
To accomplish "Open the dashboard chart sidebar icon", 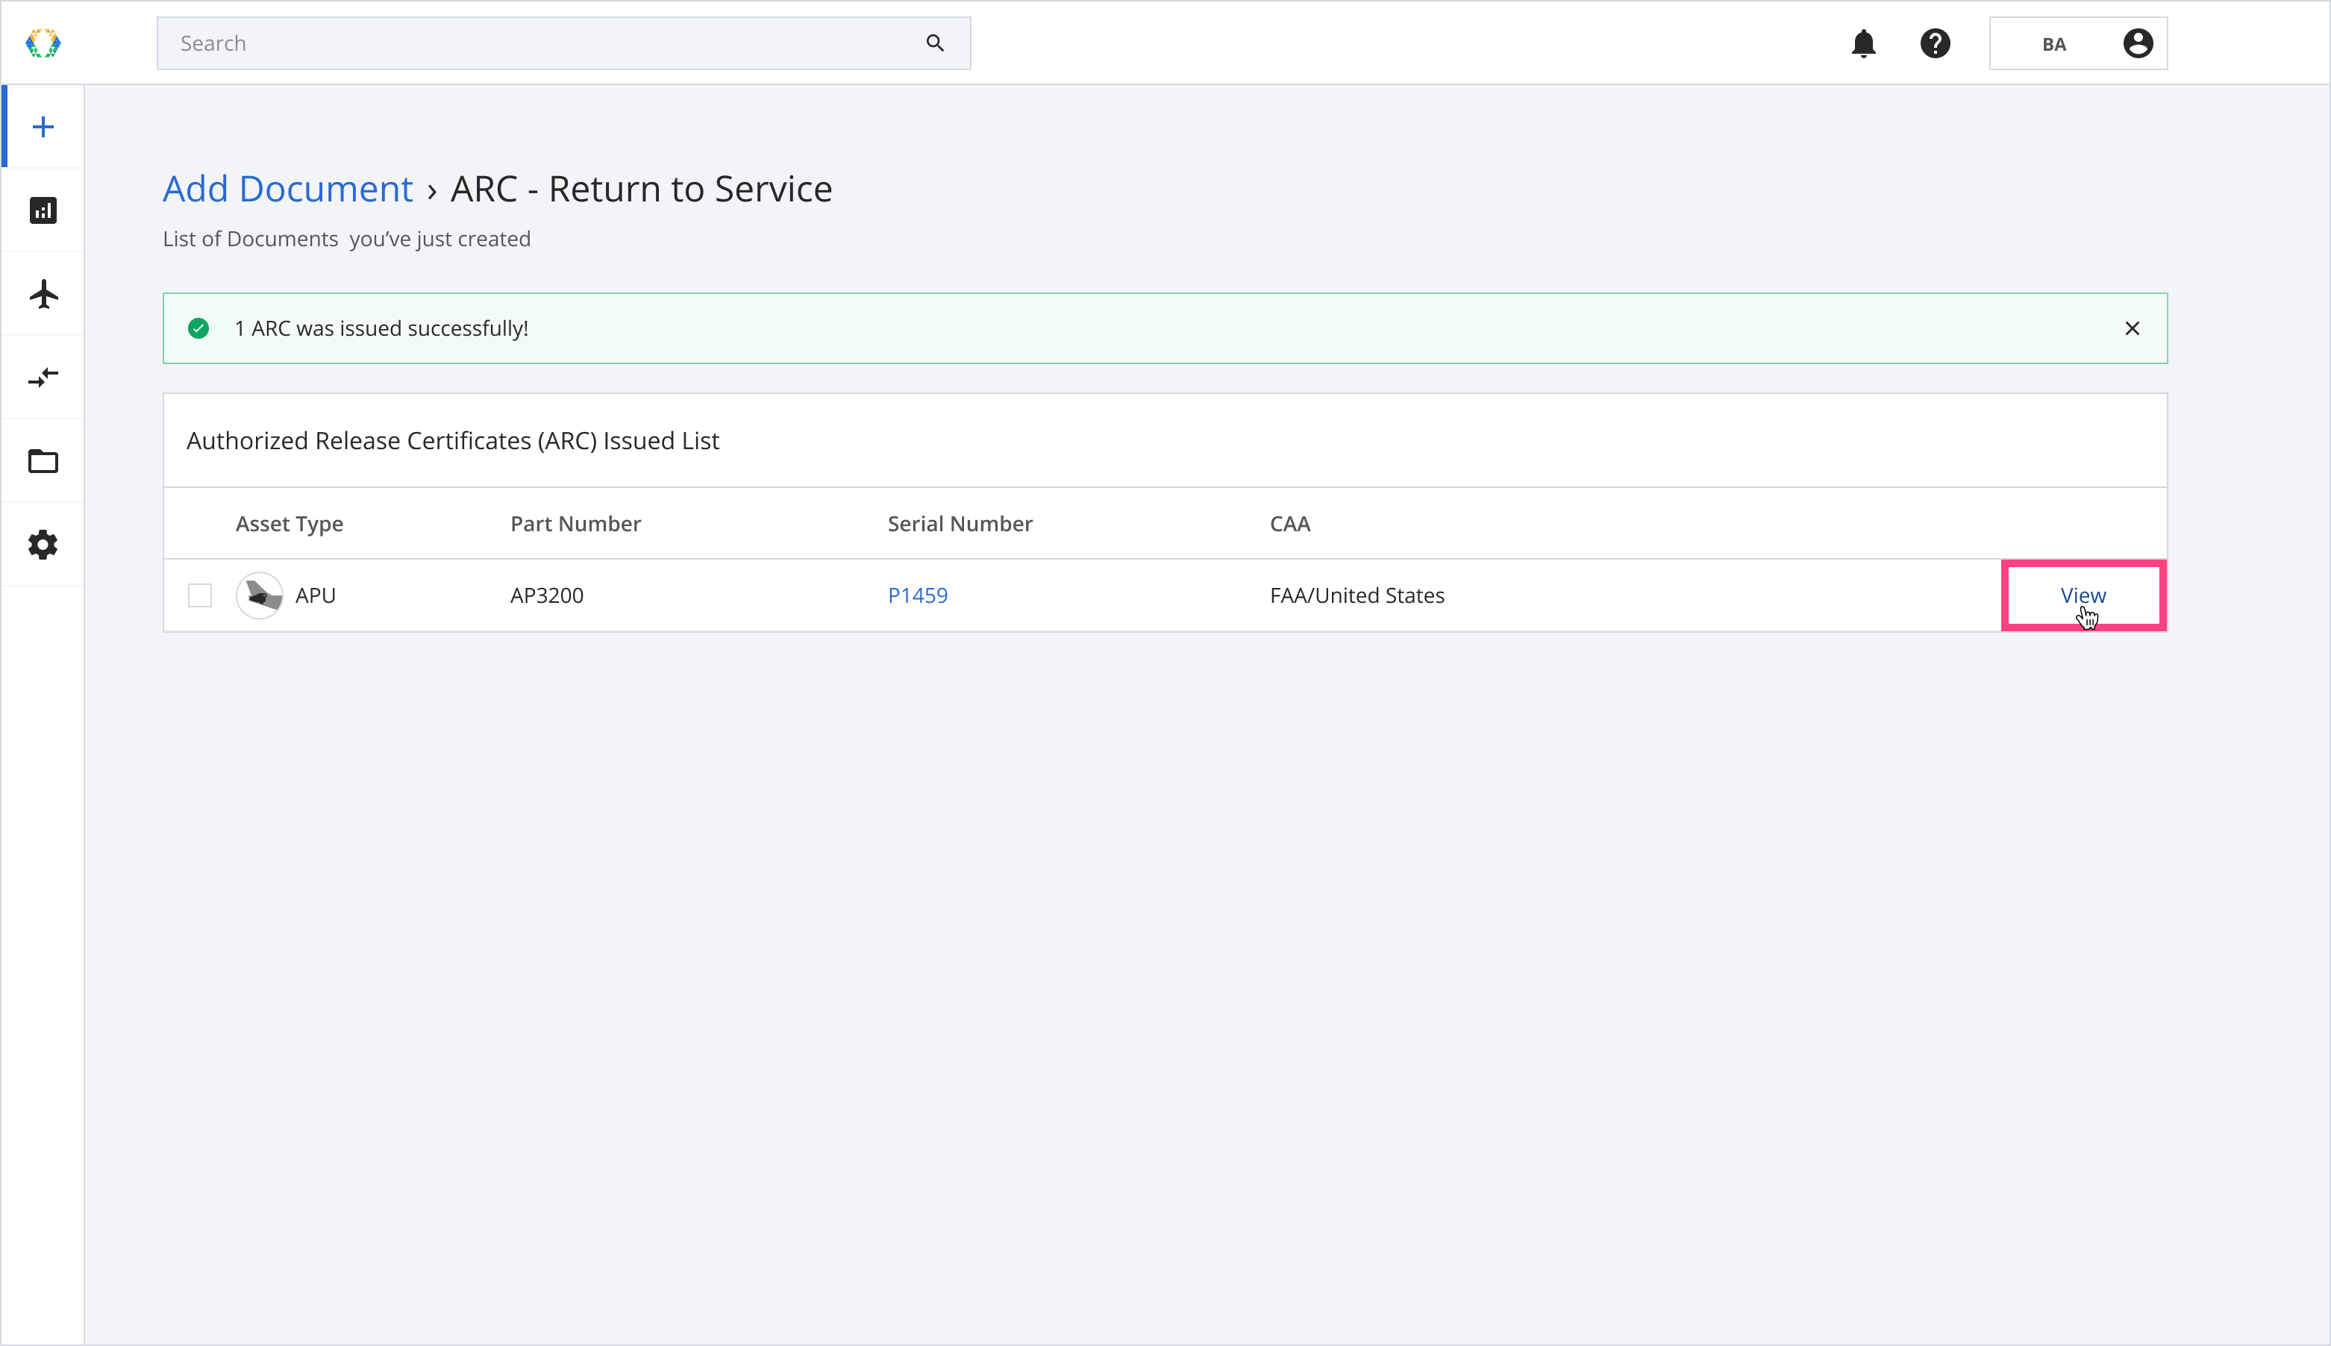I will click(x=43, y=210).
